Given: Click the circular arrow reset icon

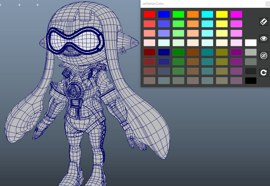Looking at the screenshot, I should click(264, 72).
